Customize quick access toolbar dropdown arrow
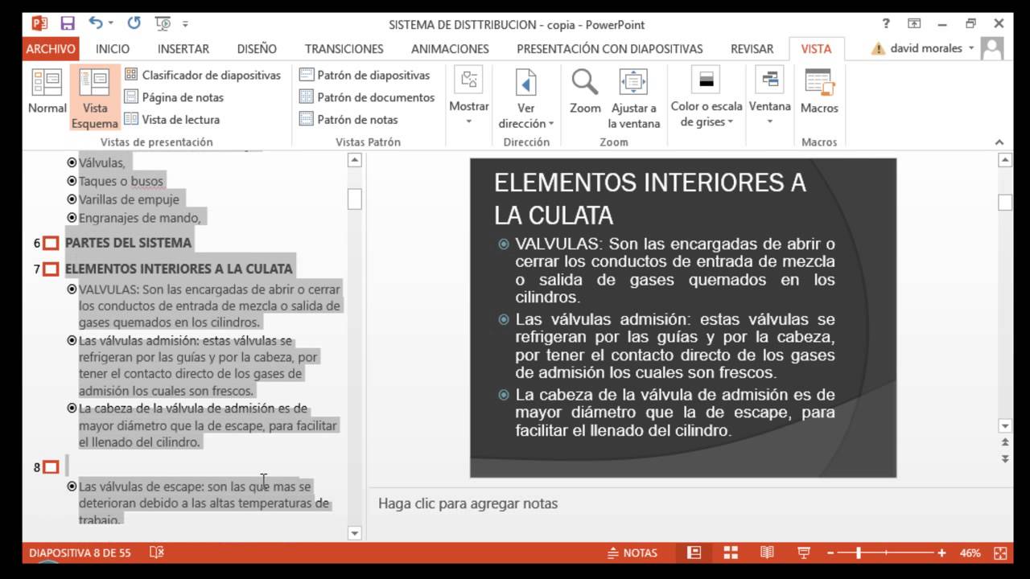Viewport: 1030px width, 579px height. click(x=186, y=24)
